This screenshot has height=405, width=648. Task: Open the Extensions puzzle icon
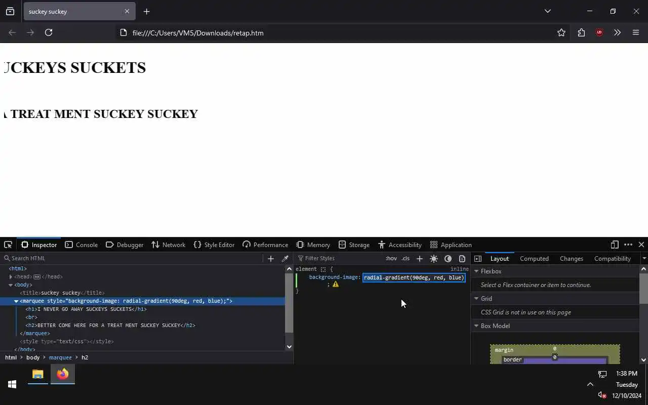point(581,32)
